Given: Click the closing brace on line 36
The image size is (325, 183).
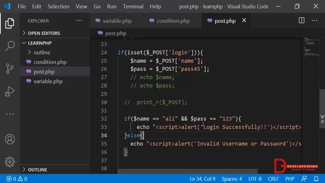Looking at the screenshot, I should (x=125, y=152).
